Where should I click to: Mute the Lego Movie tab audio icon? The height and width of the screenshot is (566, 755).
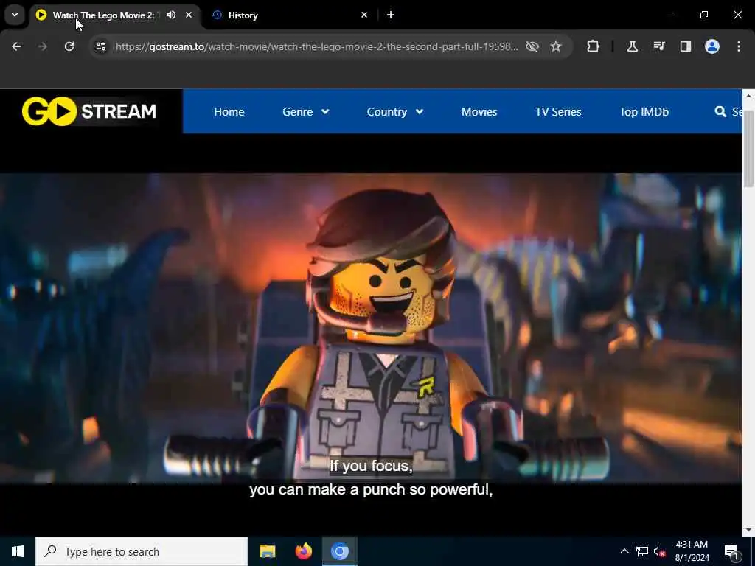click(171, 15)
